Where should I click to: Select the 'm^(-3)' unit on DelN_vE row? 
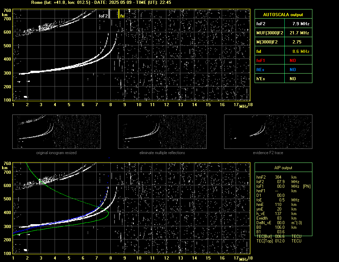click(x=297, y=223)
